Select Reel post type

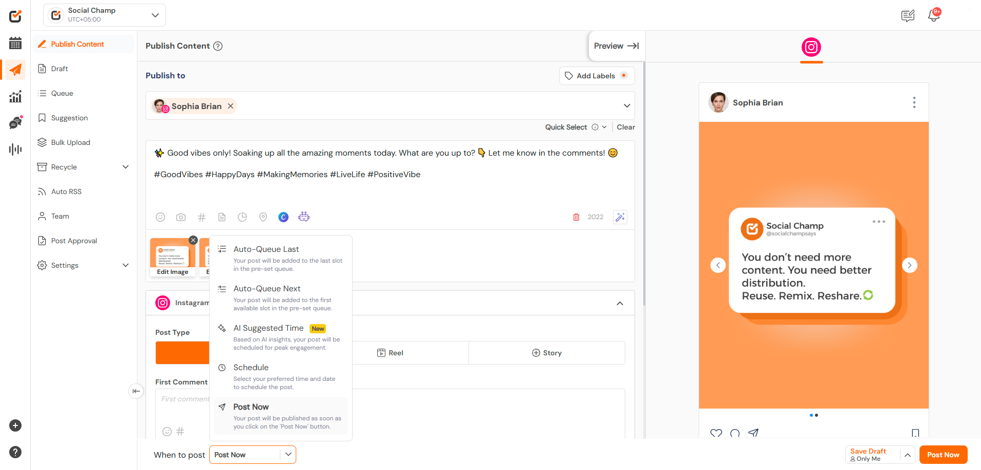pyautogui.click(x=391, y=353)
